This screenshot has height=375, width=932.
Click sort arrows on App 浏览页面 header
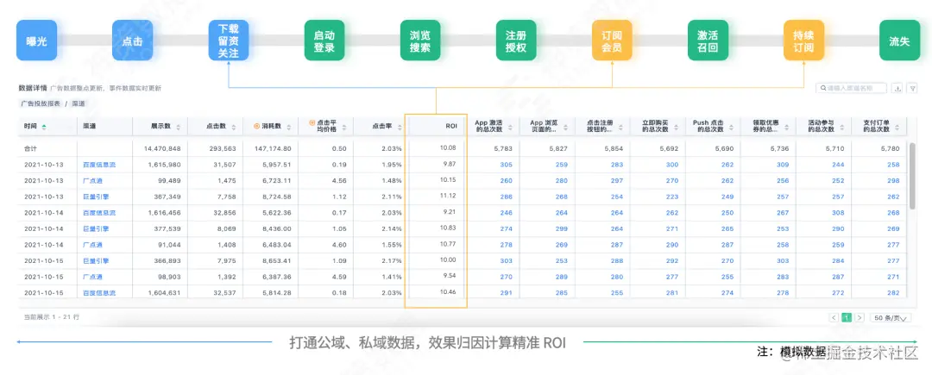(x=564, y=127)
